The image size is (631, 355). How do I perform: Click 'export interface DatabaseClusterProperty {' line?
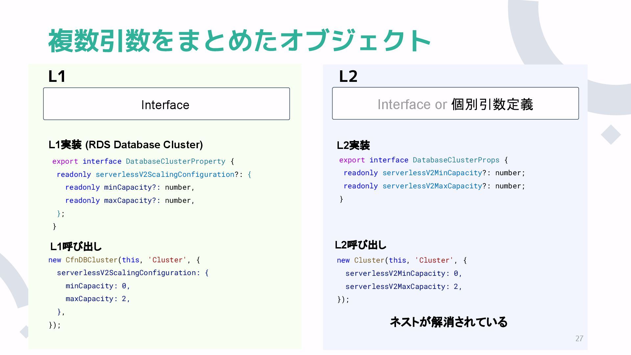point(143,161)
